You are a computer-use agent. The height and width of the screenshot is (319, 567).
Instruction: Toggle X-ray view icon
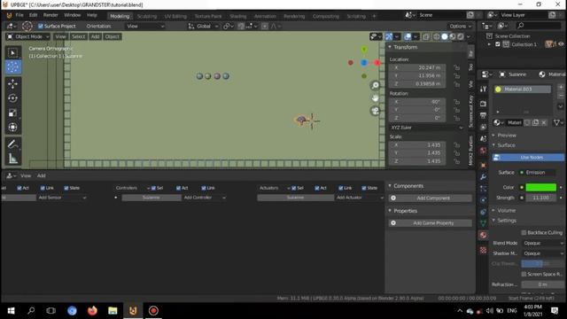pyautogui.click(x=426, y=36)
